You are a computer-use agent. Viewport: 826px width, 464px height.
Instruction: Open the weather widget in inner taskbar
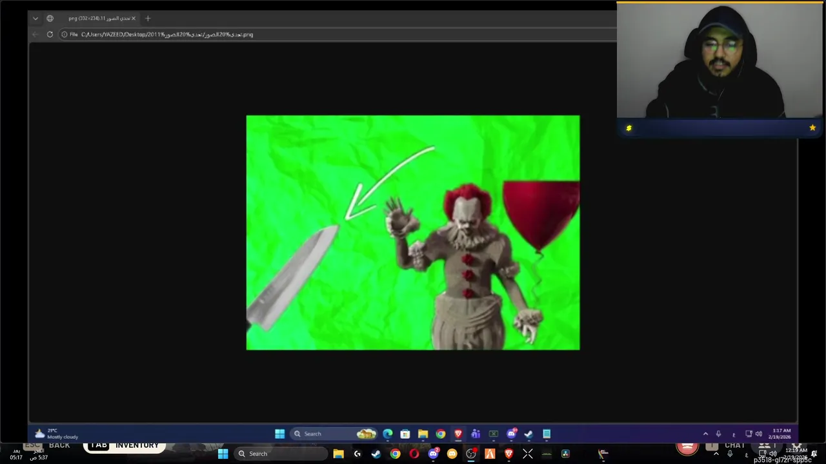coord(56,434)
